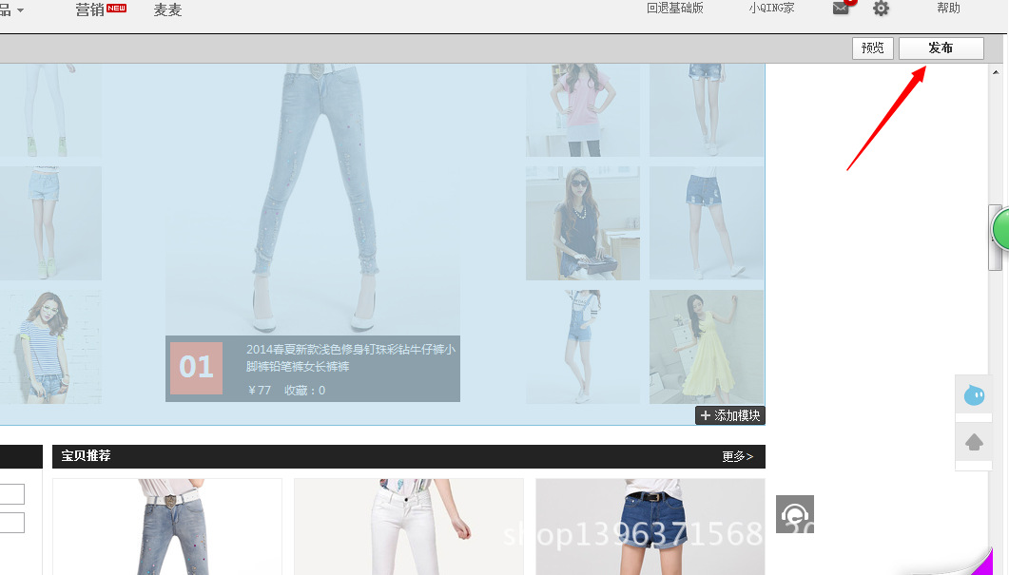
Task: Open the headset customer service icon
Action: click(794, 515)
